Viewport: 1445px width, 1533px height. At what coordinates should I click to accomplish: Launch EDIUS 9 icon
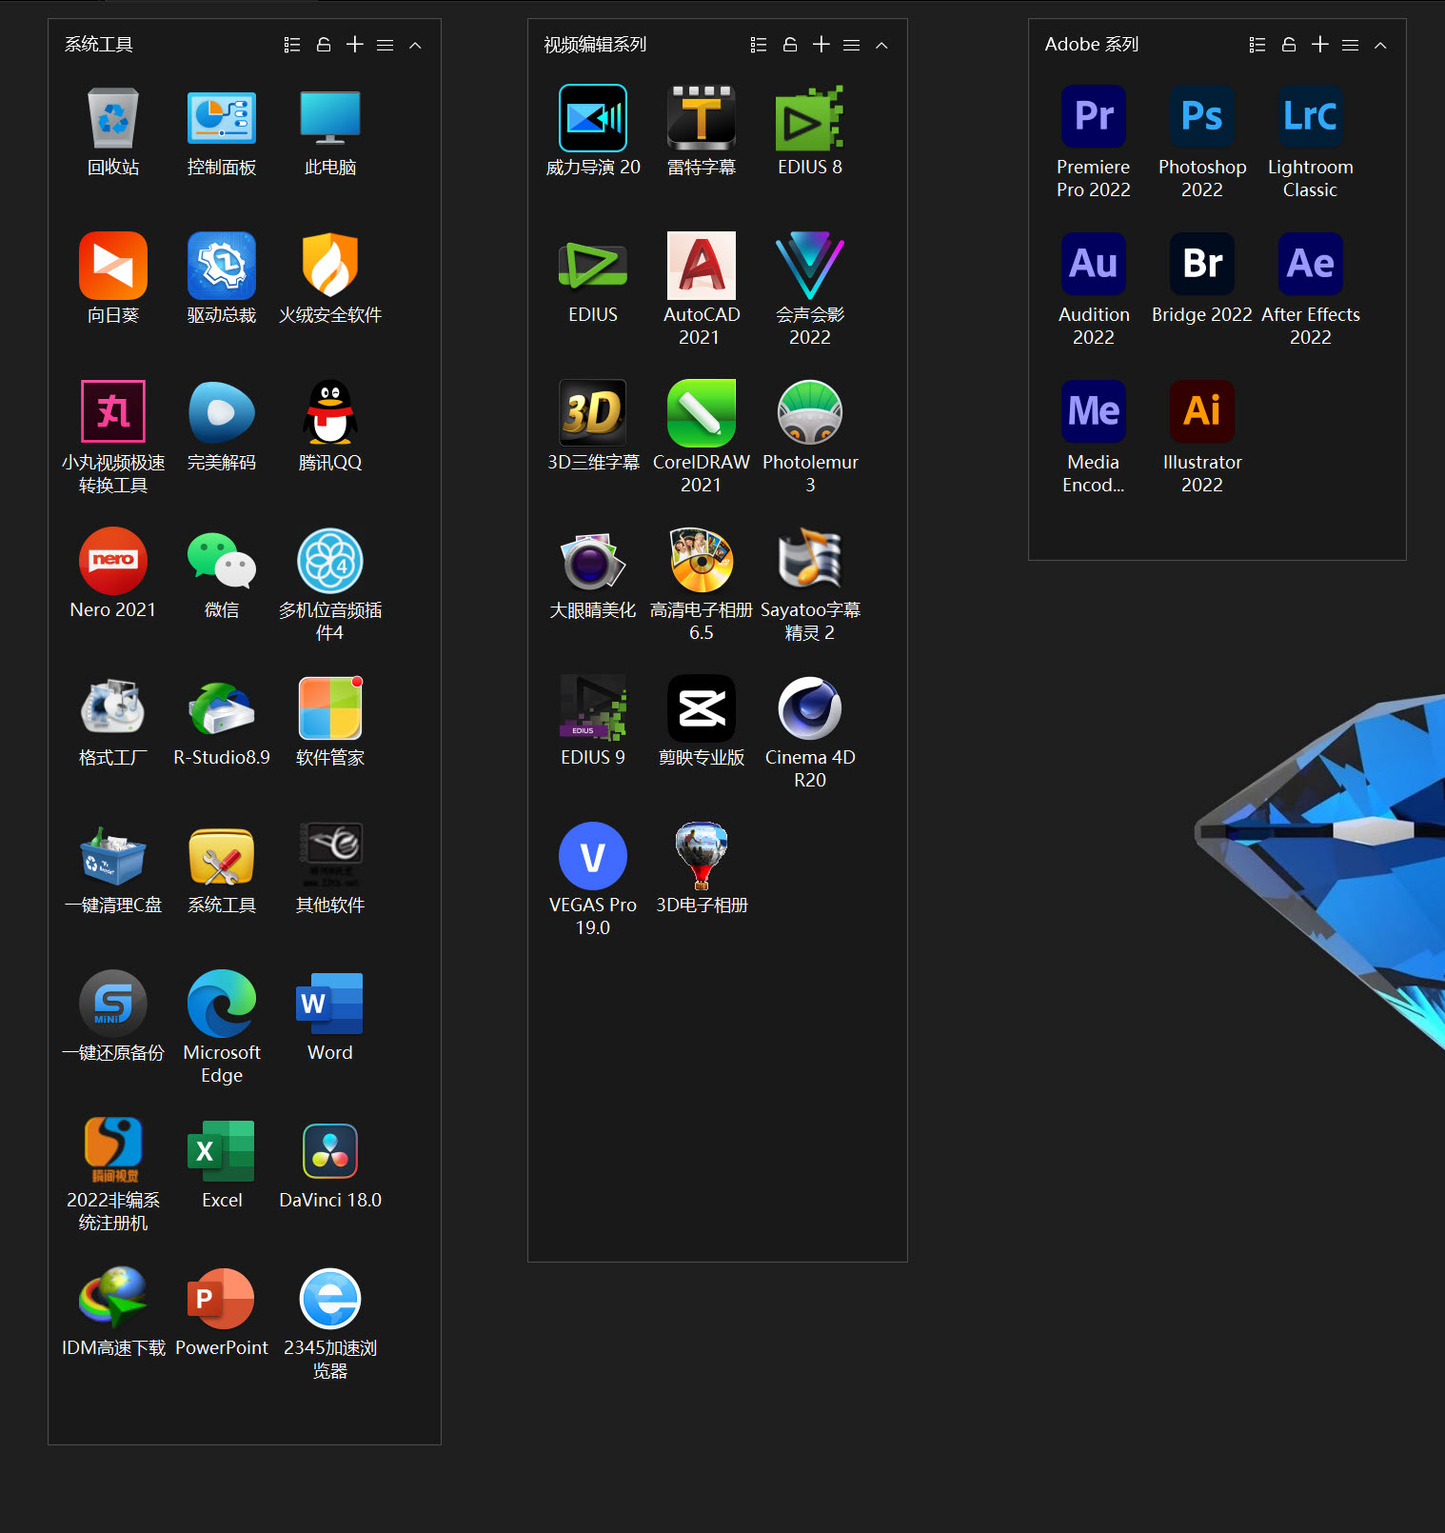point(593,708)
